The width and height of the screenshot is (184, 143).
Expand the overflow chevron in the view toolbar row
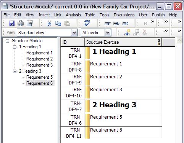point(166,31)
